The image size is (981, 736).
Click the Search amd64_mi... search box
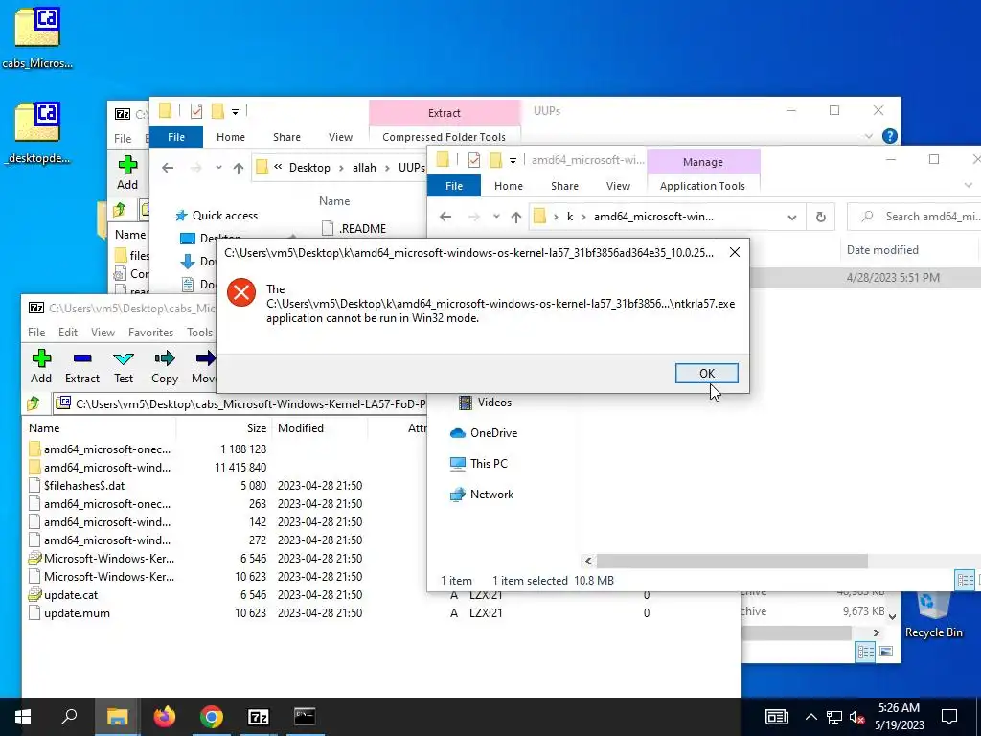(x=914, y=217)
